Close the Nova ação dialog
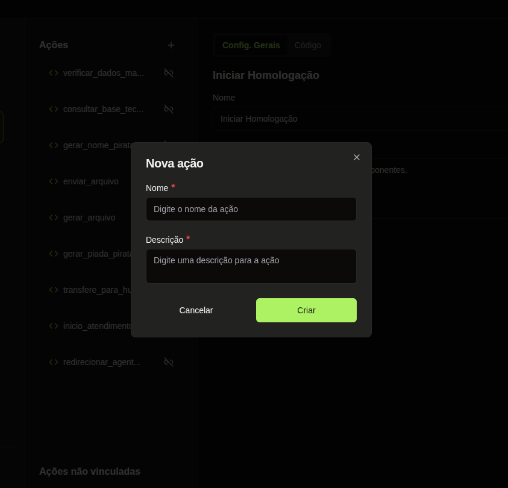 tap(357, 157)
